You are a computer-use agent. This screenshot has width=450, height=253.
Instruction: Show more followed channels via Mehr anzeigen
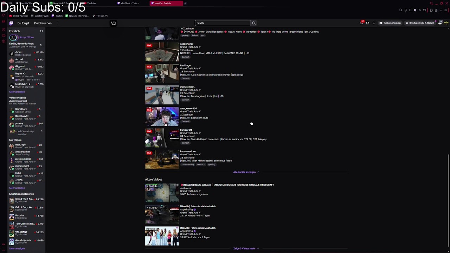[x=17, y=92]
